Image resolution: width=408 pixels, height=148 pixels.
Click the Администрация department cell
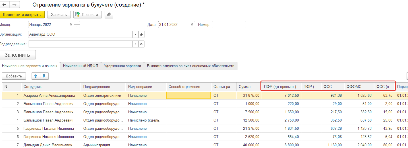[x=103, y=145]
